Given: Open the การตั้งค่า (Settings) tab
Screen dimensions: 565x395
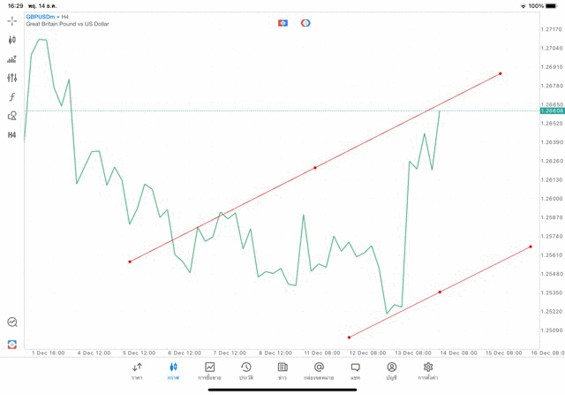Looking at the screenshot, I should [x=428, y=371].
